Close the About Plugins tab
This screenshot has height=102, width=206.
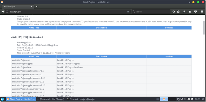31,7
